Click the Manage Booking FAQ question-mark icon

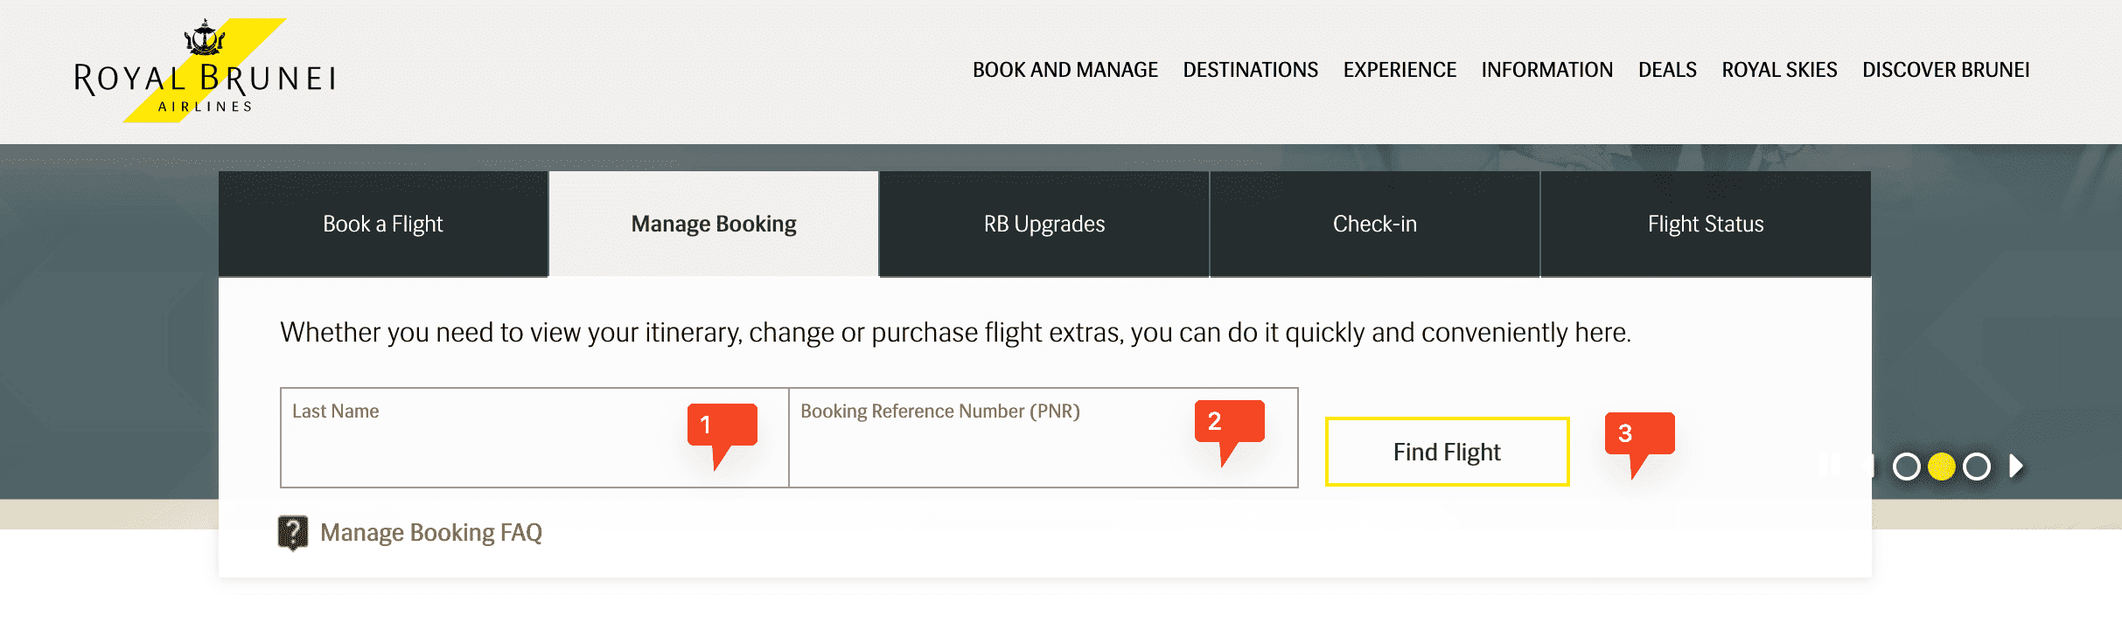(293, 533)
